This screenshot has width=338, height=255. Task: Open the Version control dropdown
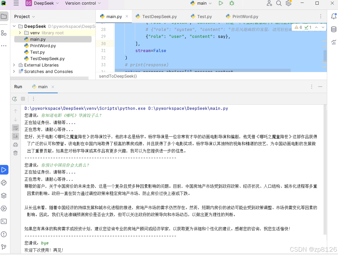[x=83, y=3]
